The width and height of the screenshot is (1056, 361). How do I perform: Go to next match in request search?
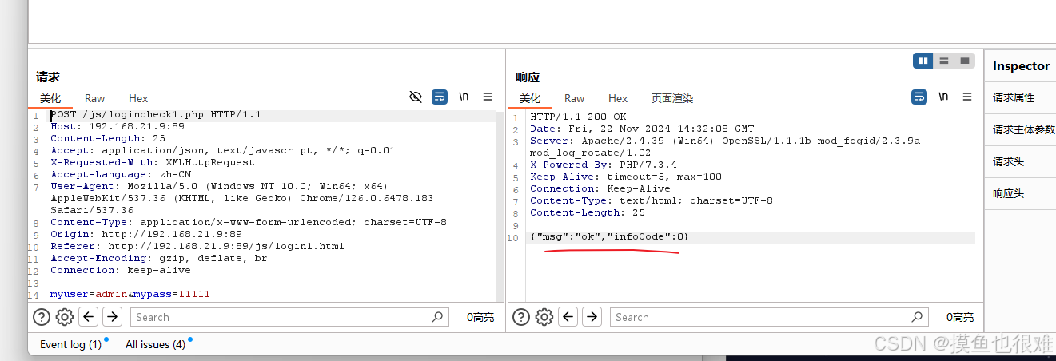(x=113, y=317)
